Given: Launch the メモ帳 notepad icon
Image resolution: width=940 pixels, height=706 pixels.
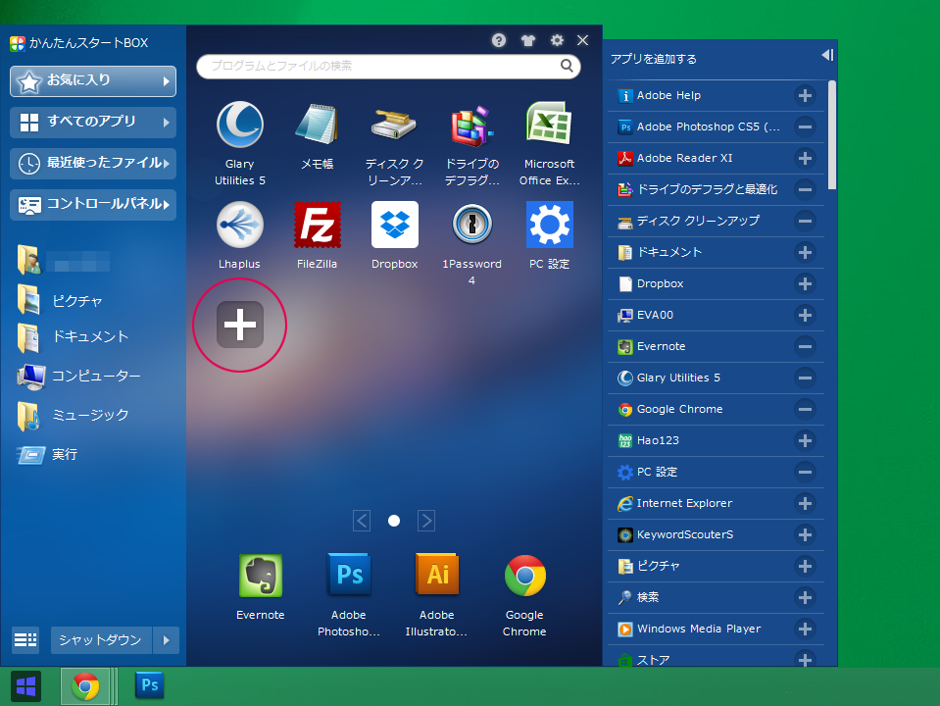Looking at the screenshot, I should pos(317,125).
